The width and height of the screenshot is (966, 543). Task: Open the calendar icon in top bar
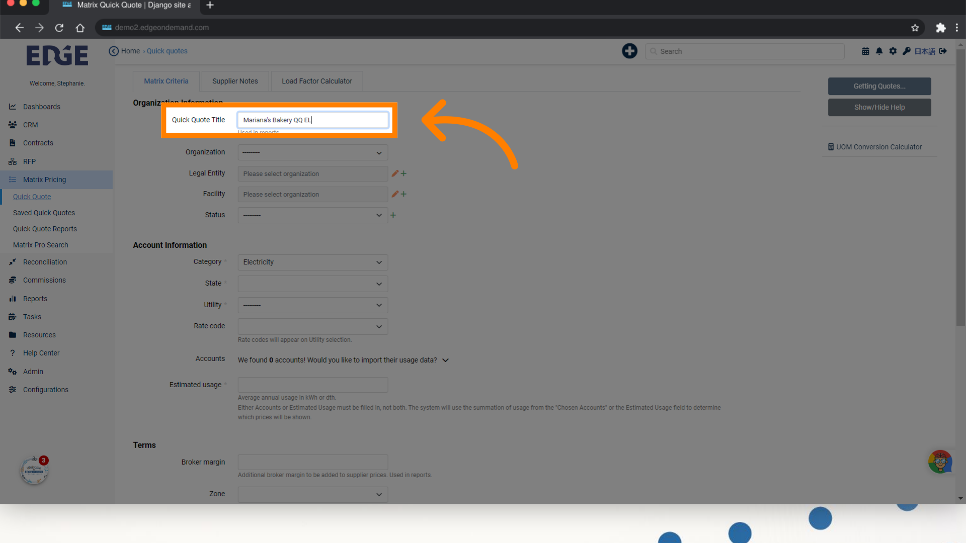pyautogui.click(x=865, y=51)
